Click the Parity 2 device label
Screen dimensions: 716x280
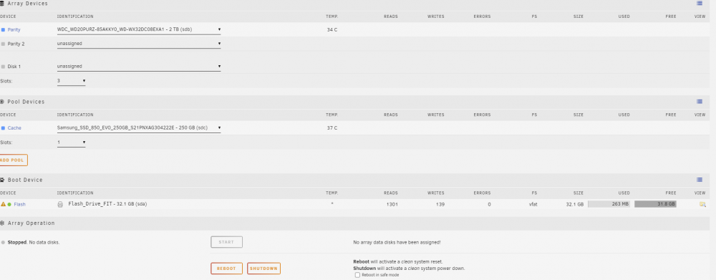16,44
